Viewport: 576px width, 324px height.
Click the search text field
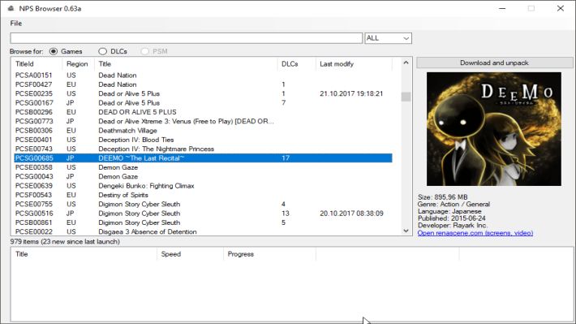coord(187,38)
